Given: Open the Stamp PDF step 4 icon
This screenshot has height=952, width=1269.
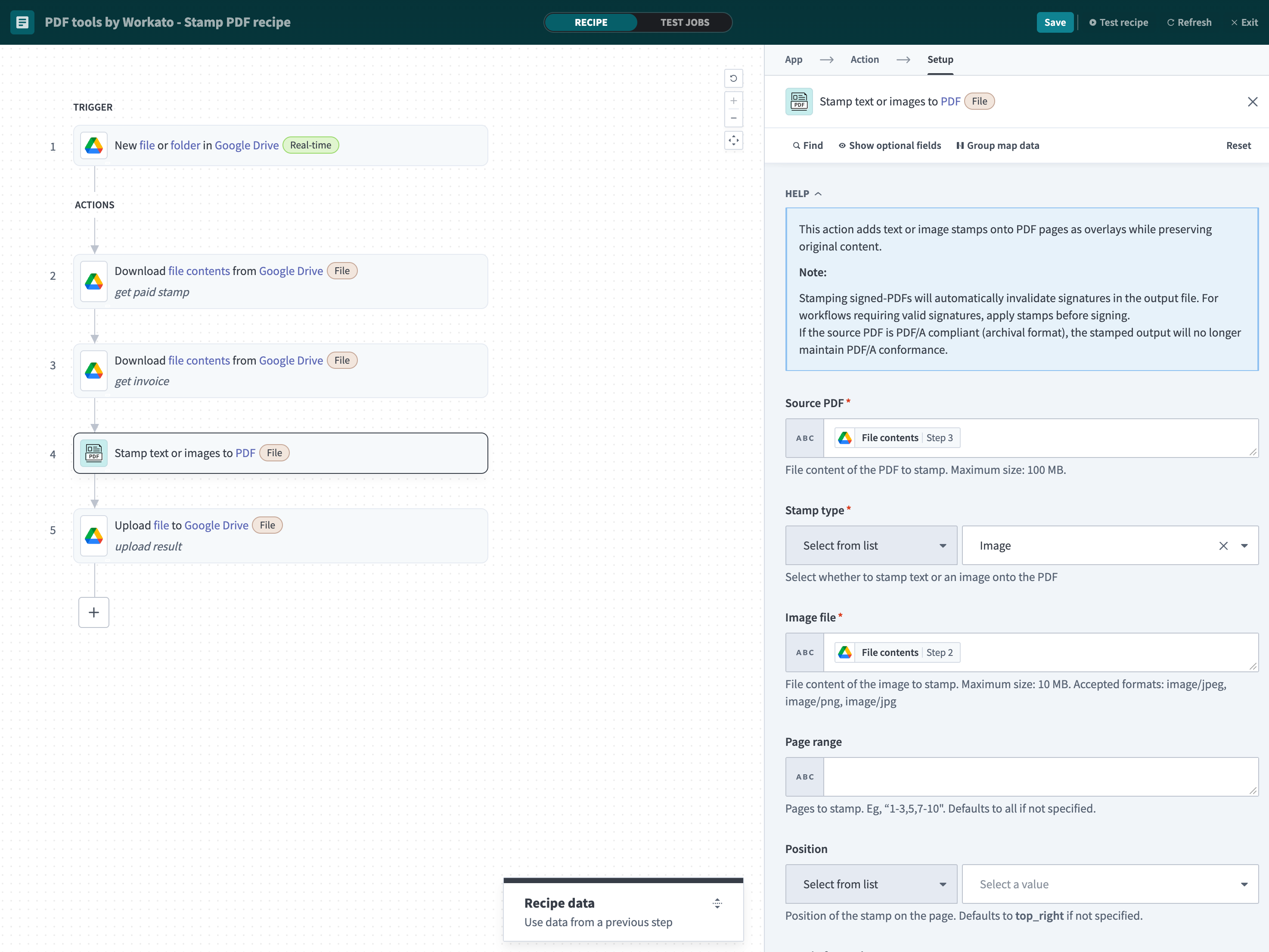Looking at the screenshot, I should [x=93, y=453].
